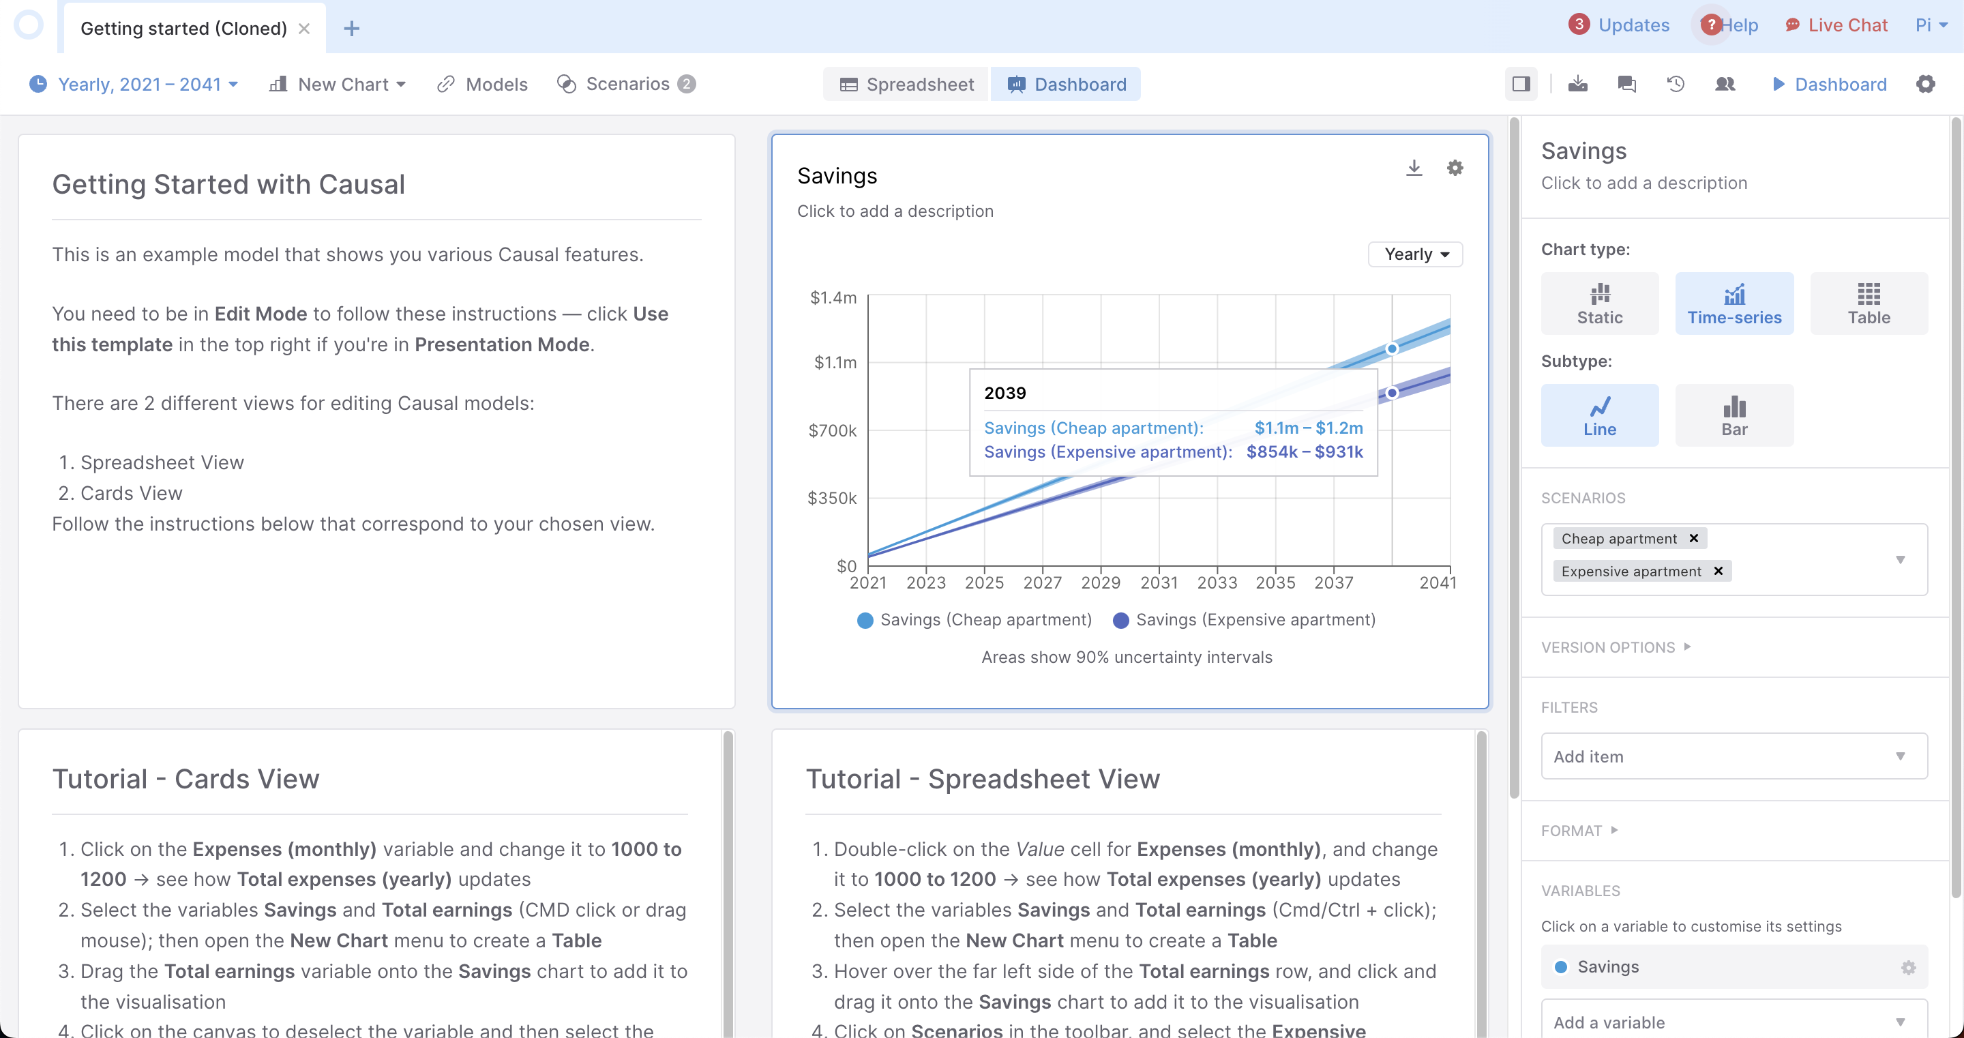The image size is (1964, 1038).
Task: Open the Scenarios selector dropdown arrow
Action: (1900, 559)
